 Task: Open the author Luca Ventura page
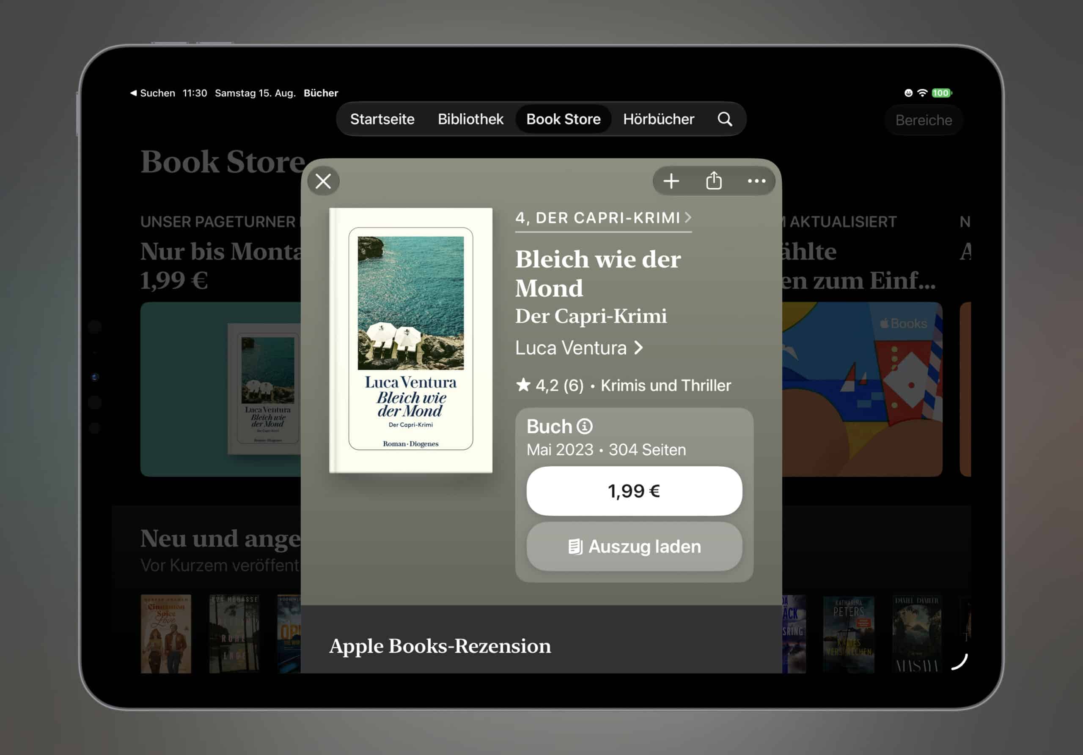tap(579, 348)
